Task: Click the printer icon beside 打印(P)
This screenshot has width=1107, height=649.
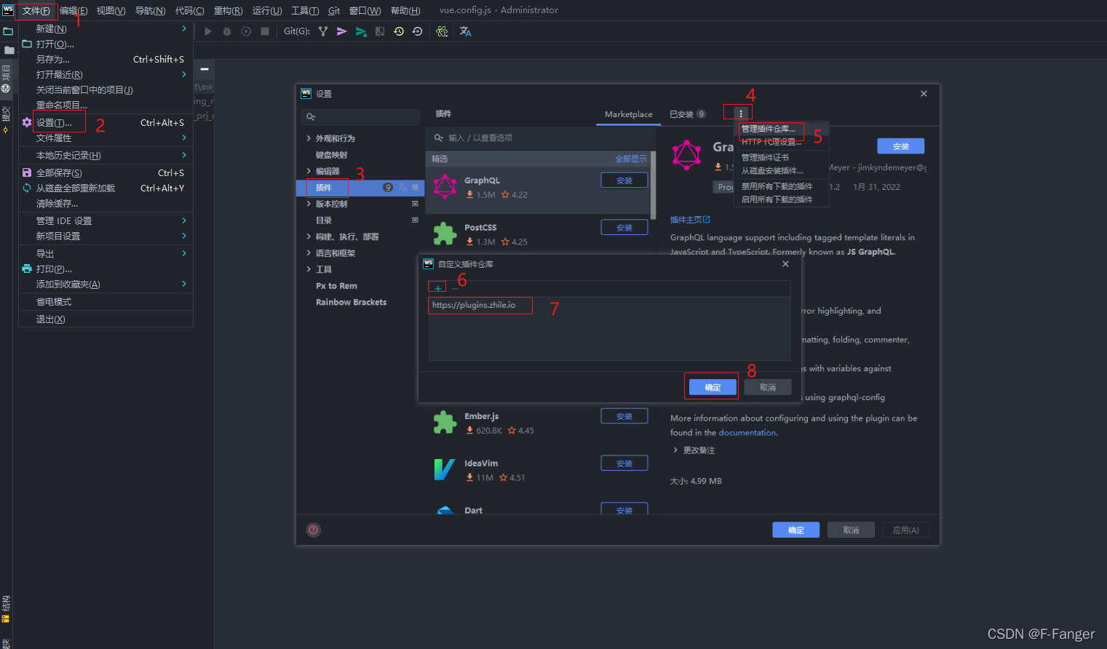Action: click(x=27, y=268)
